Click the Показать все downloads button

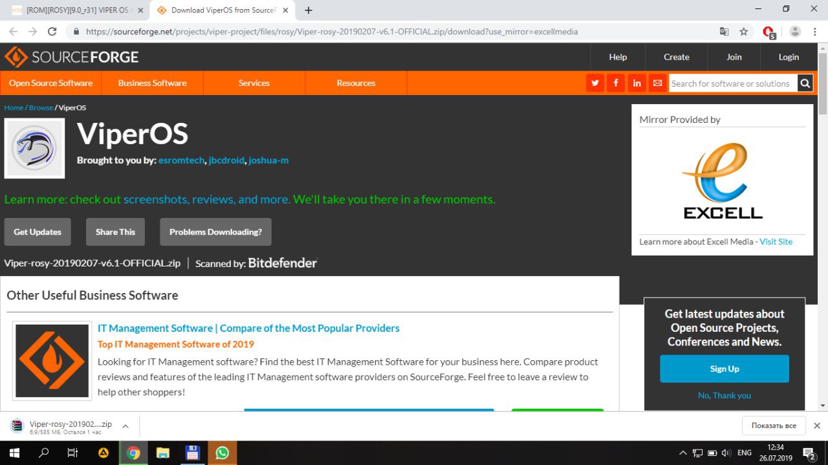click(774, 426)
